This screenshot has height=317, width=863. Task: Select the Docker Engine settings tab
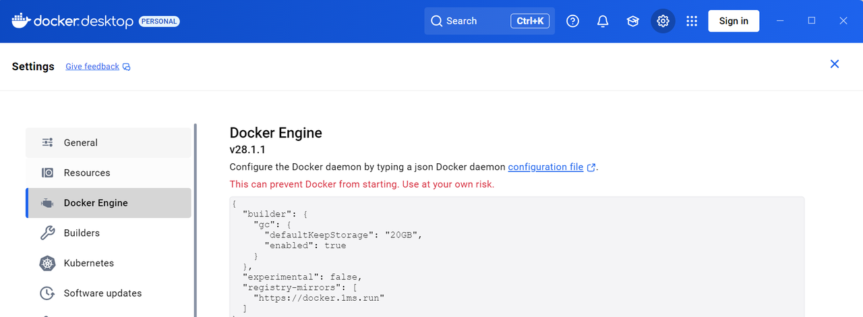[108, 203]
